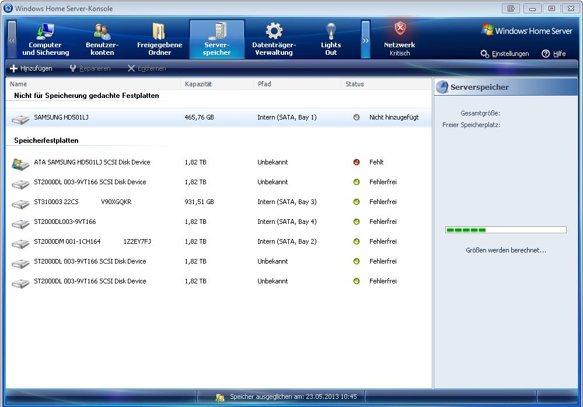Select the 'ST2000DL003-9VT166' disk name
Viewport: 583px width, 407px height.
(65, 222)
